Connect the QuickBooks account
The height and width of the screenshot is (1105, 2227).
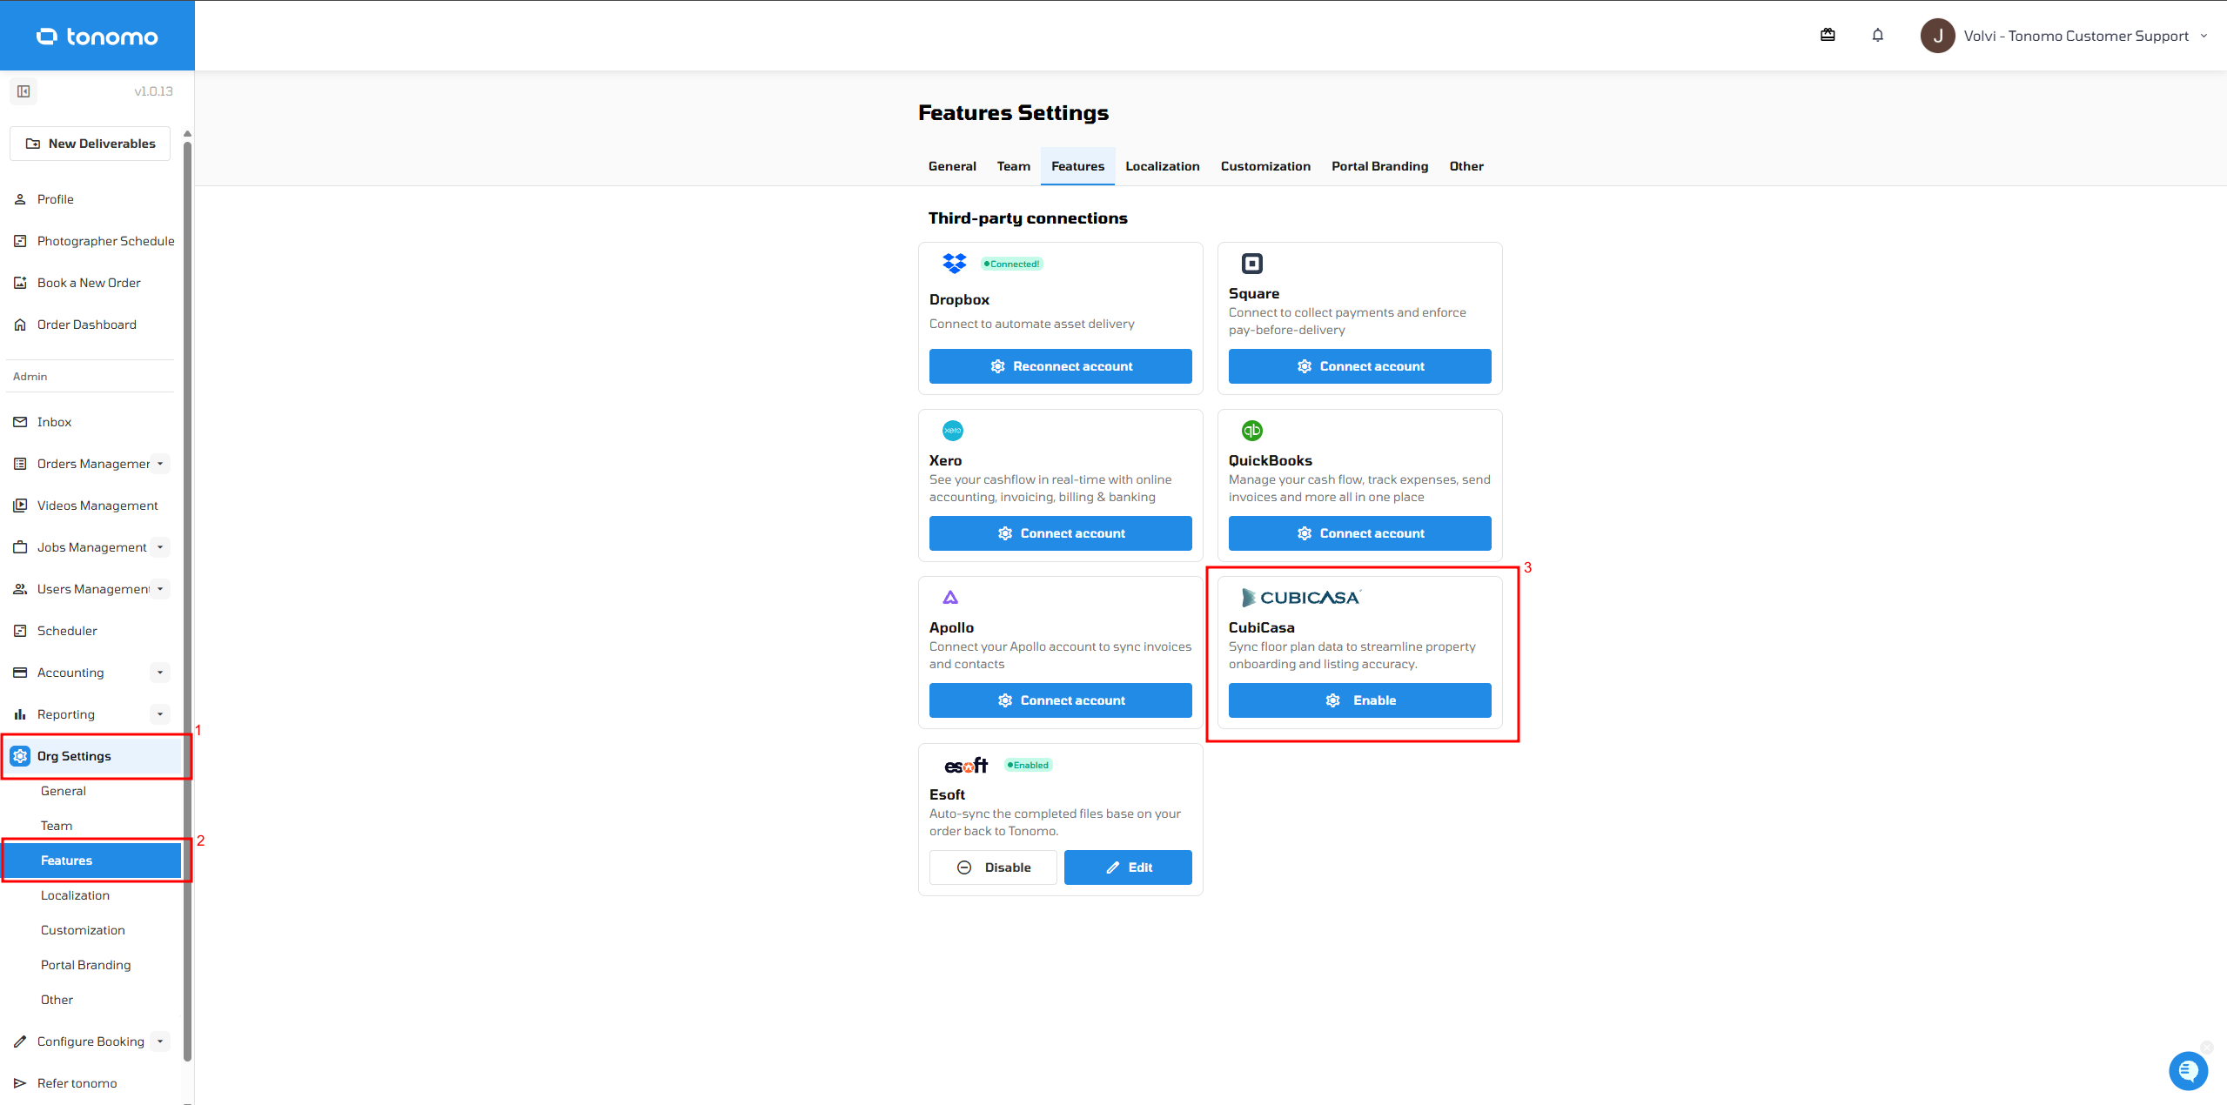click(1359, 533)
